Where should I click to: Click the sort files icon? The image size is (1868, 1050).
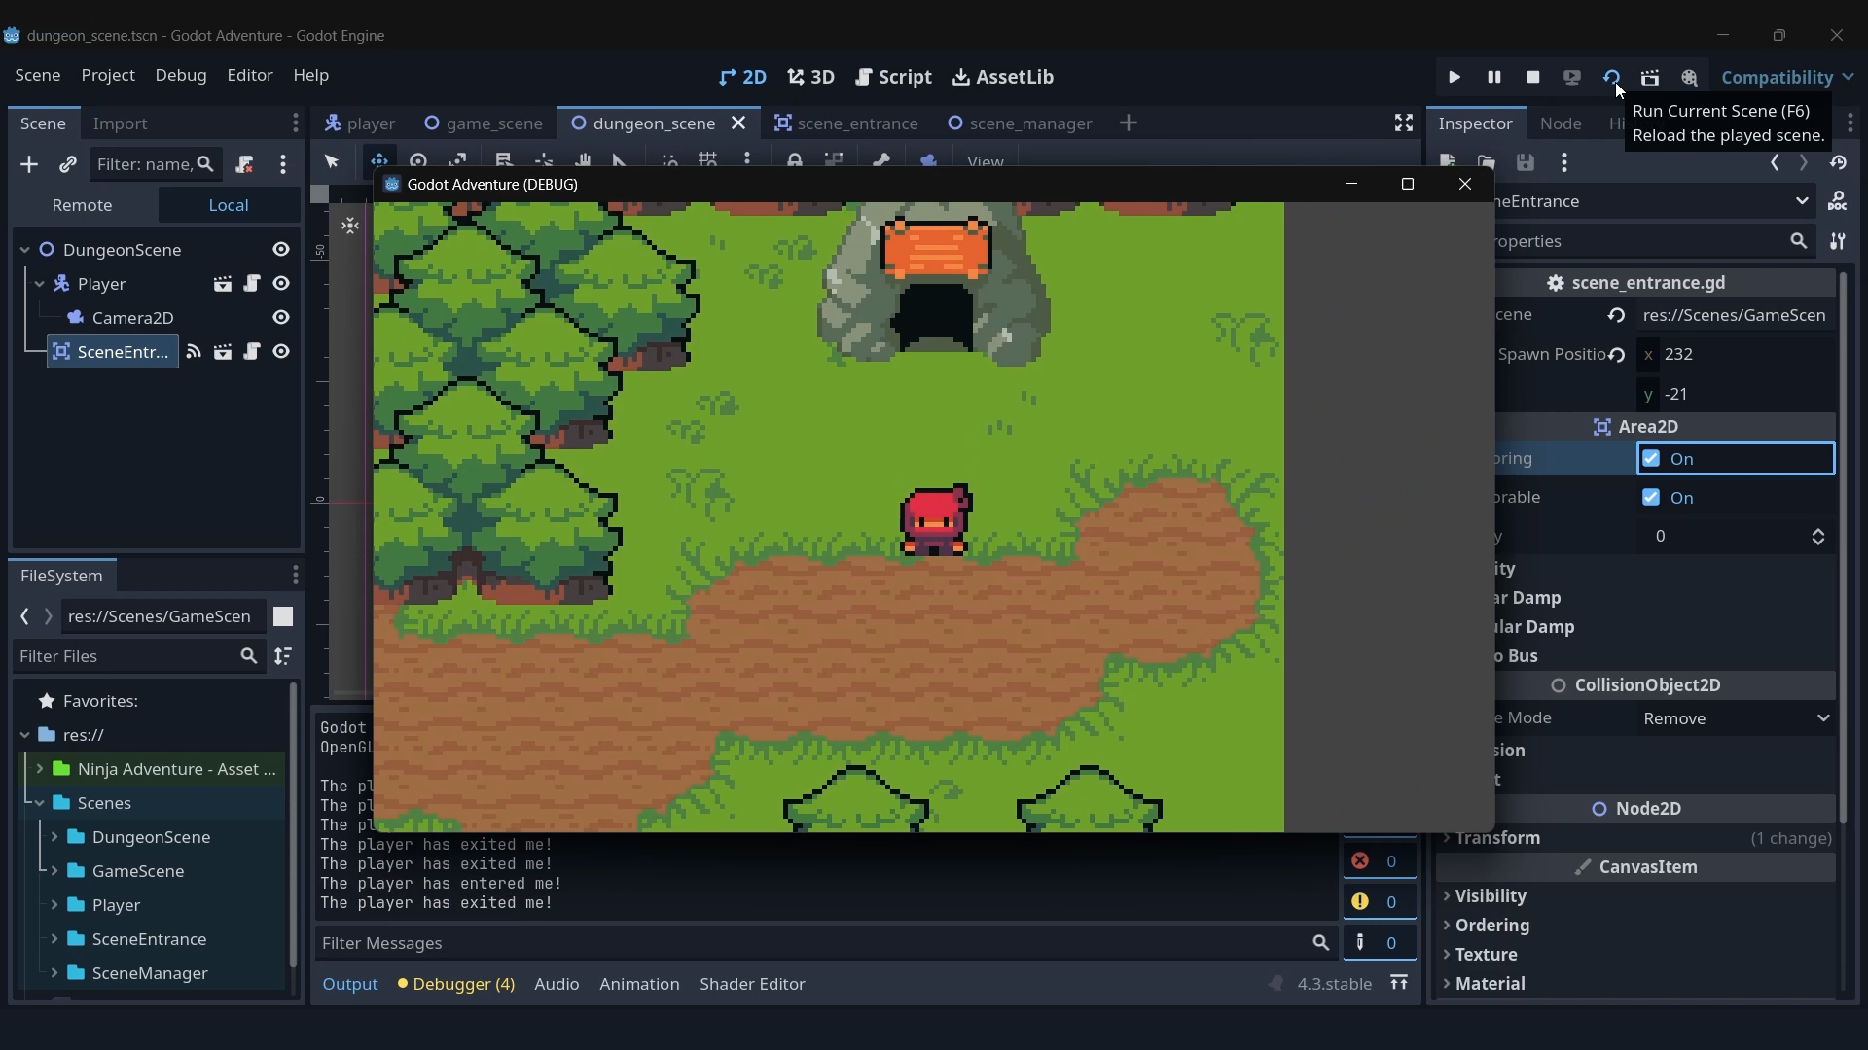[x=283, y=656]
